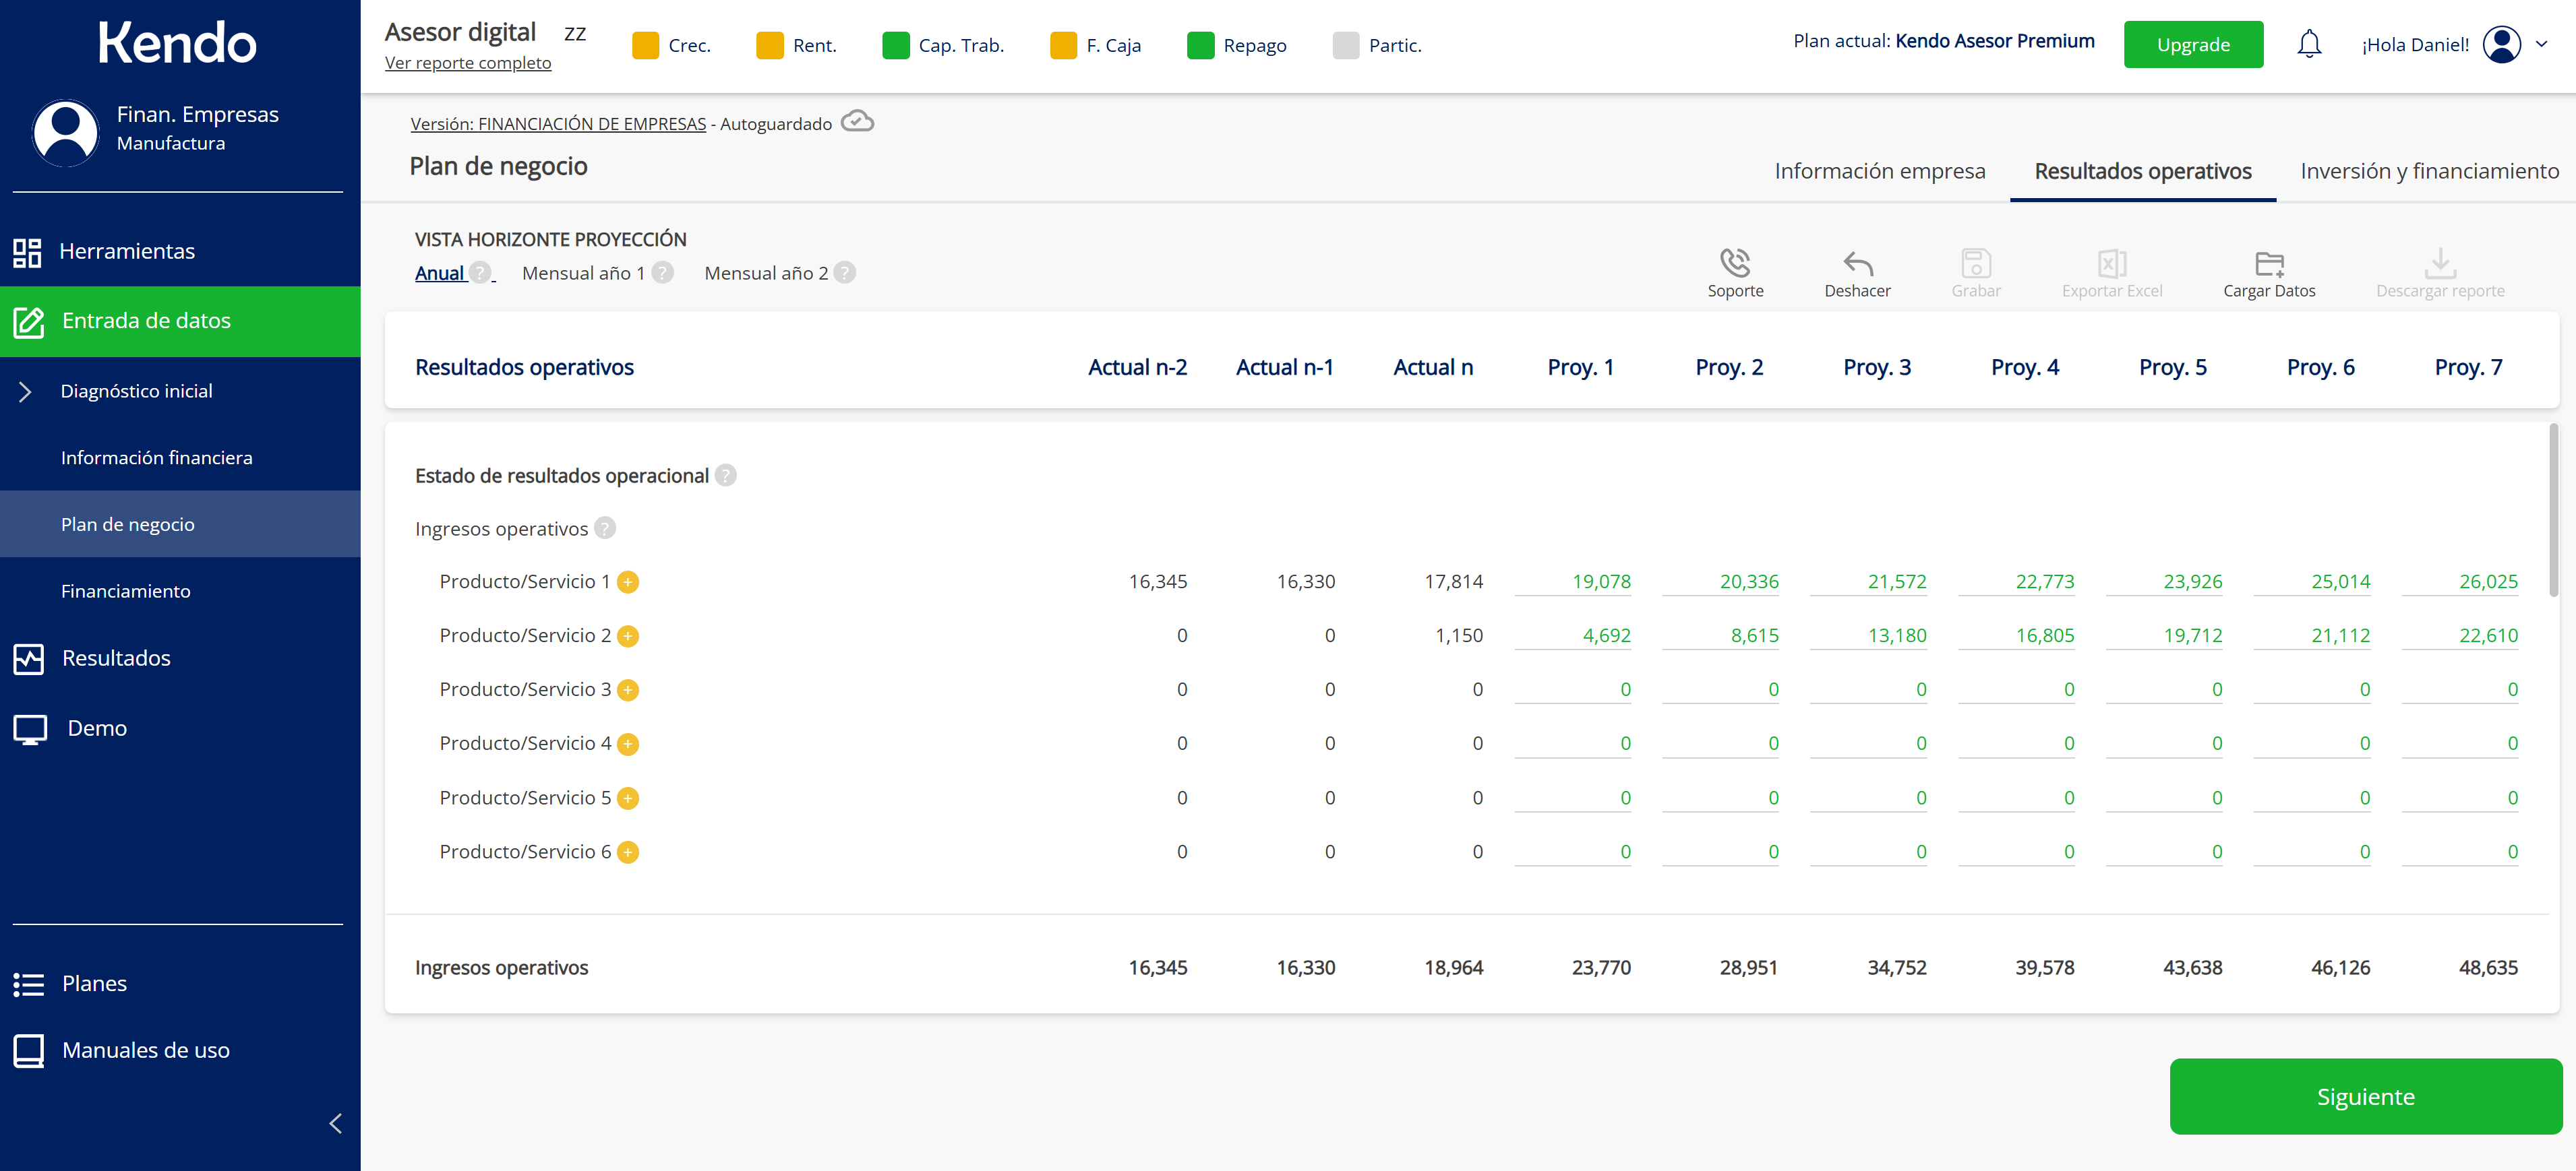This screenshot has width=2576, height=1171.
Task: Edit Producto/Servicio 1 Proy. 7 value 26,025
Action: 2460,583
